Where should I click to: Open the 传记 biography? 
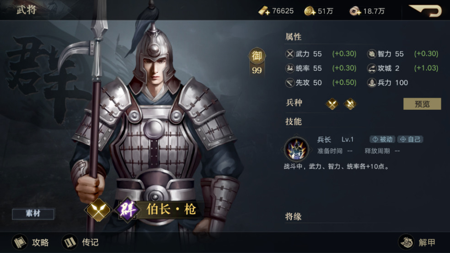(80, 242)
